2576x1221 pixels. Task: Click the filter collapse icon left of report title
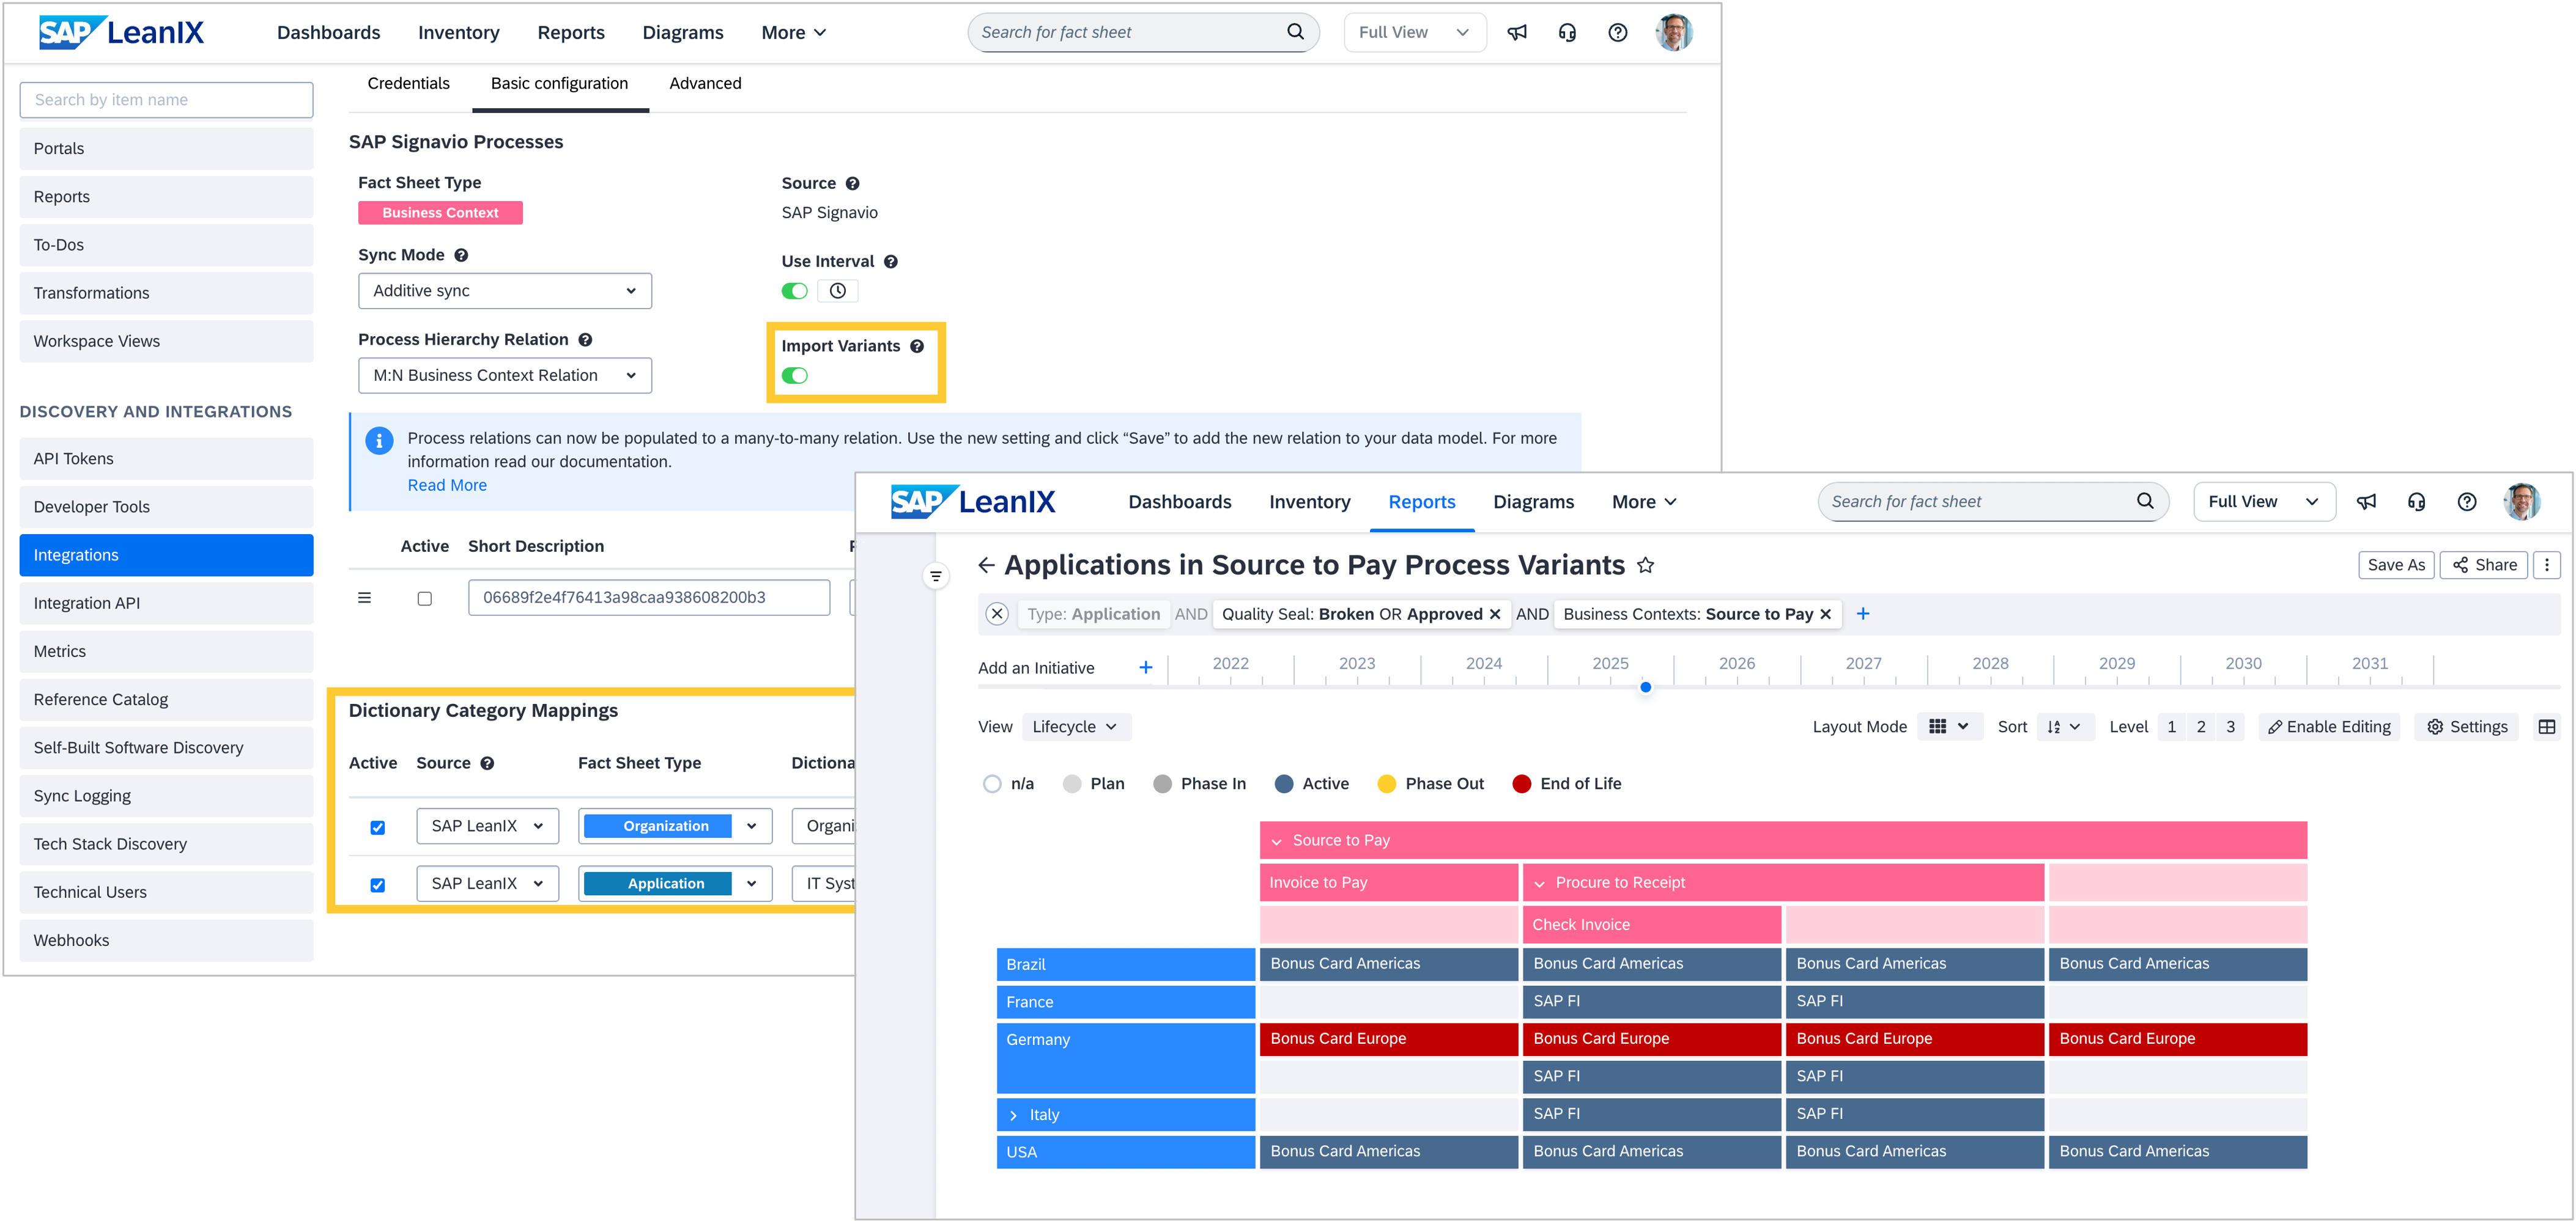[935, 576]
